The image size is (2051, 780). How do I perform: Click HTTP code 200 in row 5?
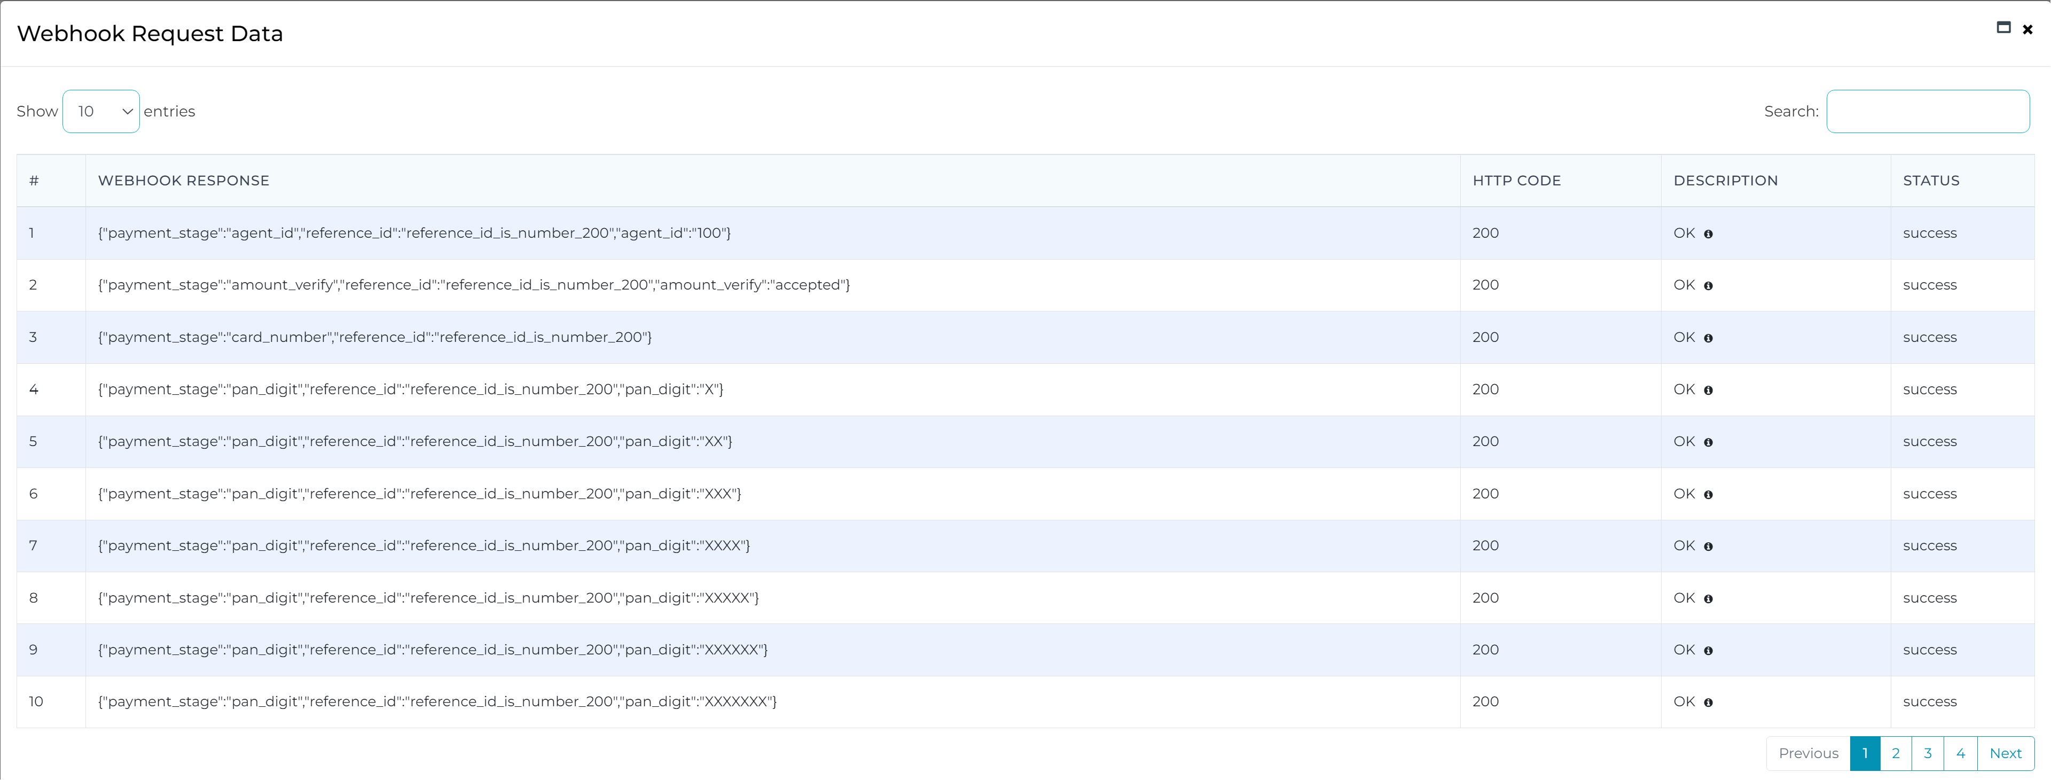click(x=1486, y=441)
